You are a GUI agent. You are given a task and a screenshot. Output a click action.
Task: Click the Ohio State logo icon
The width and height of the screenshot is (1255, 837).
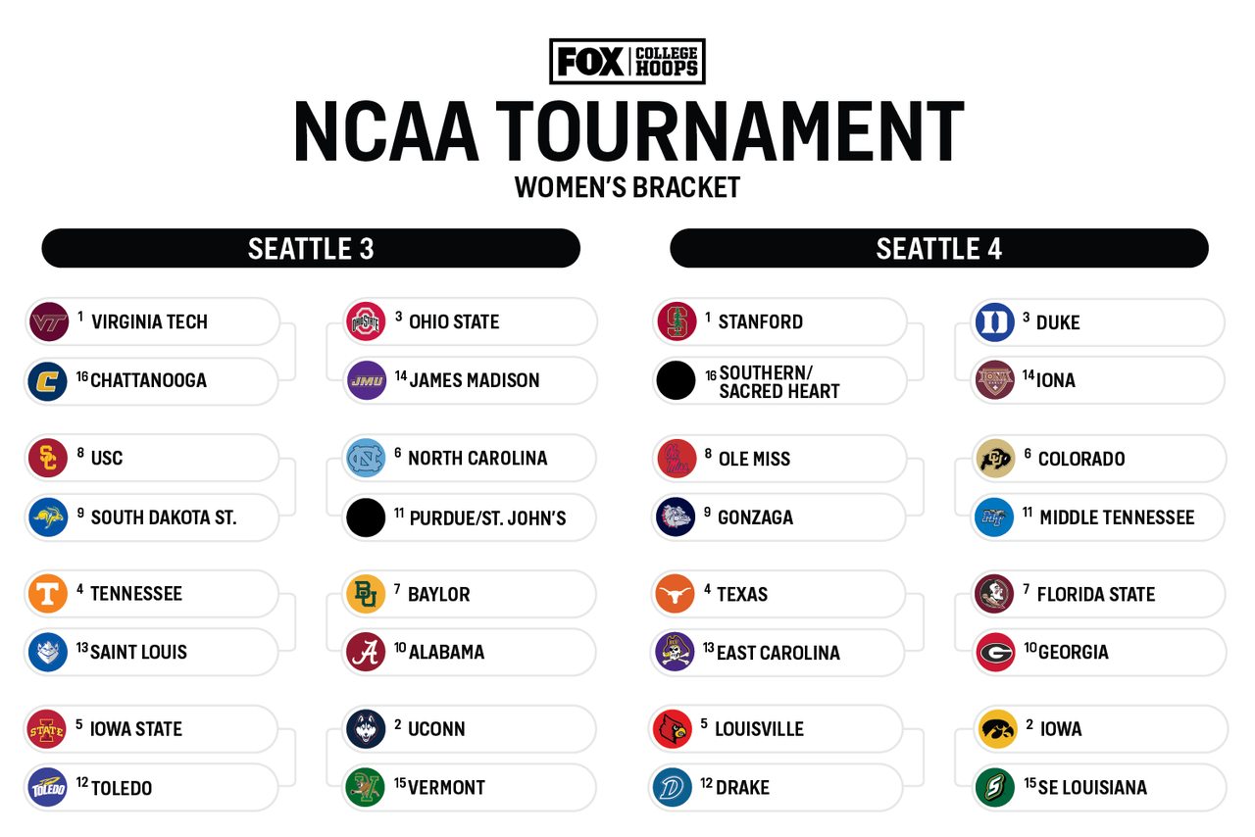click(x=366, y=321)
